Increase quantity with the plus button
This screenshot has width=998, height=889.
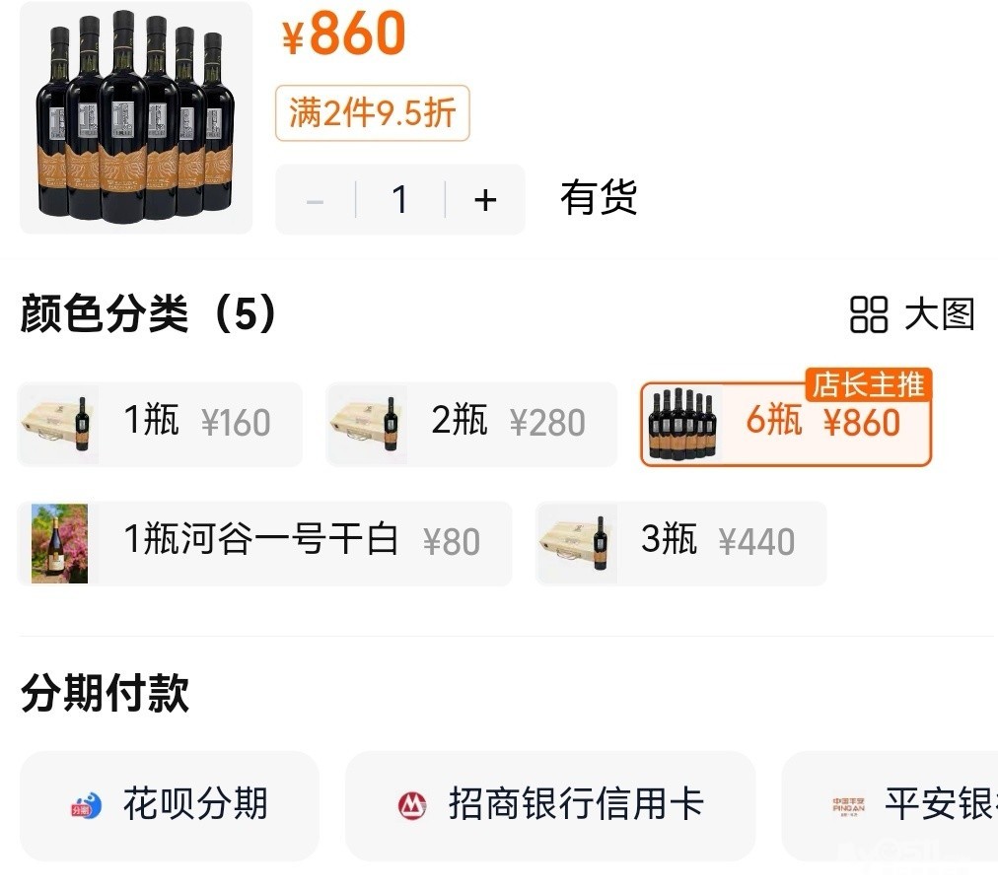(485, 200)
